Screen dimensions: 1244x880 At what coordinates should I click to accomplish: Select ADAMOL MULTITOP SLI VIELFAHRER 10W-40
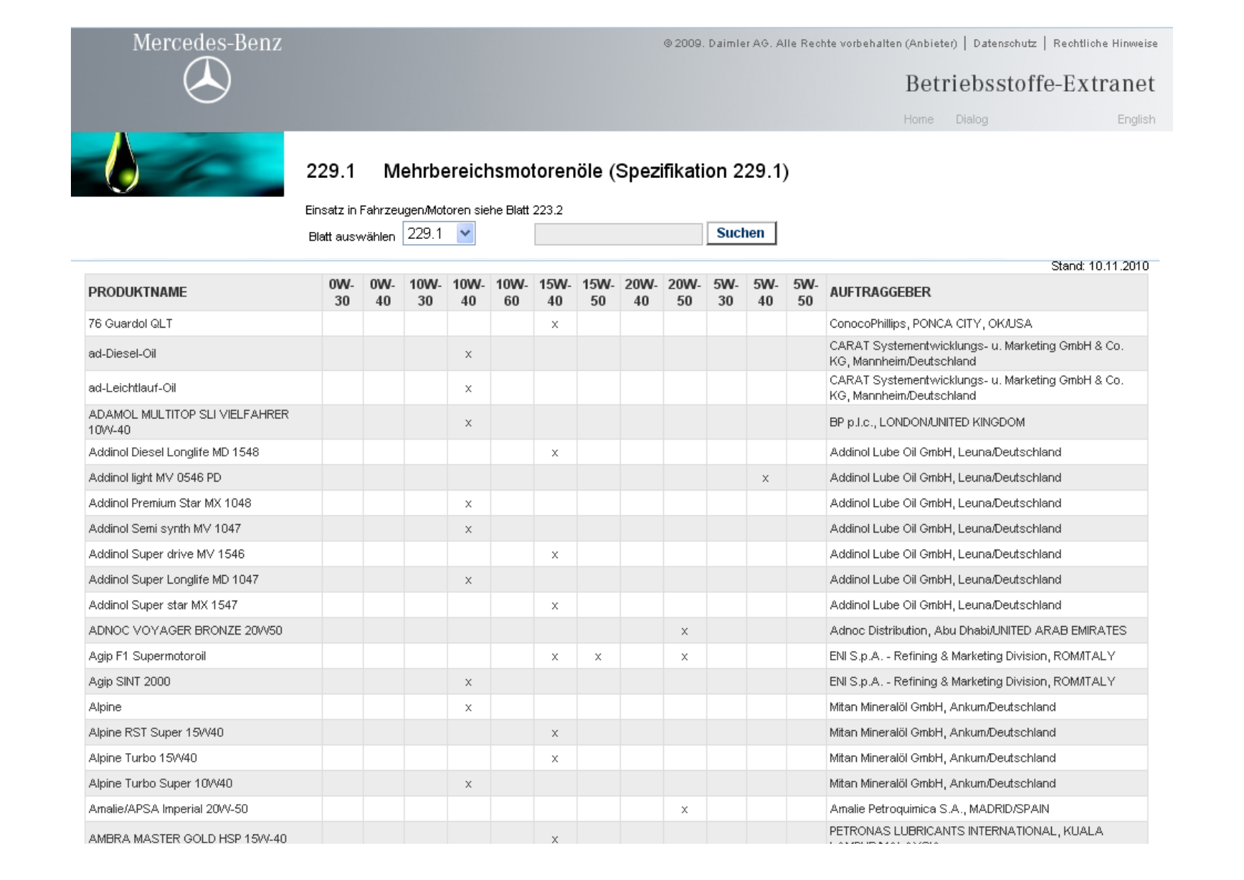pyautogui.click(x=189, y=422)
